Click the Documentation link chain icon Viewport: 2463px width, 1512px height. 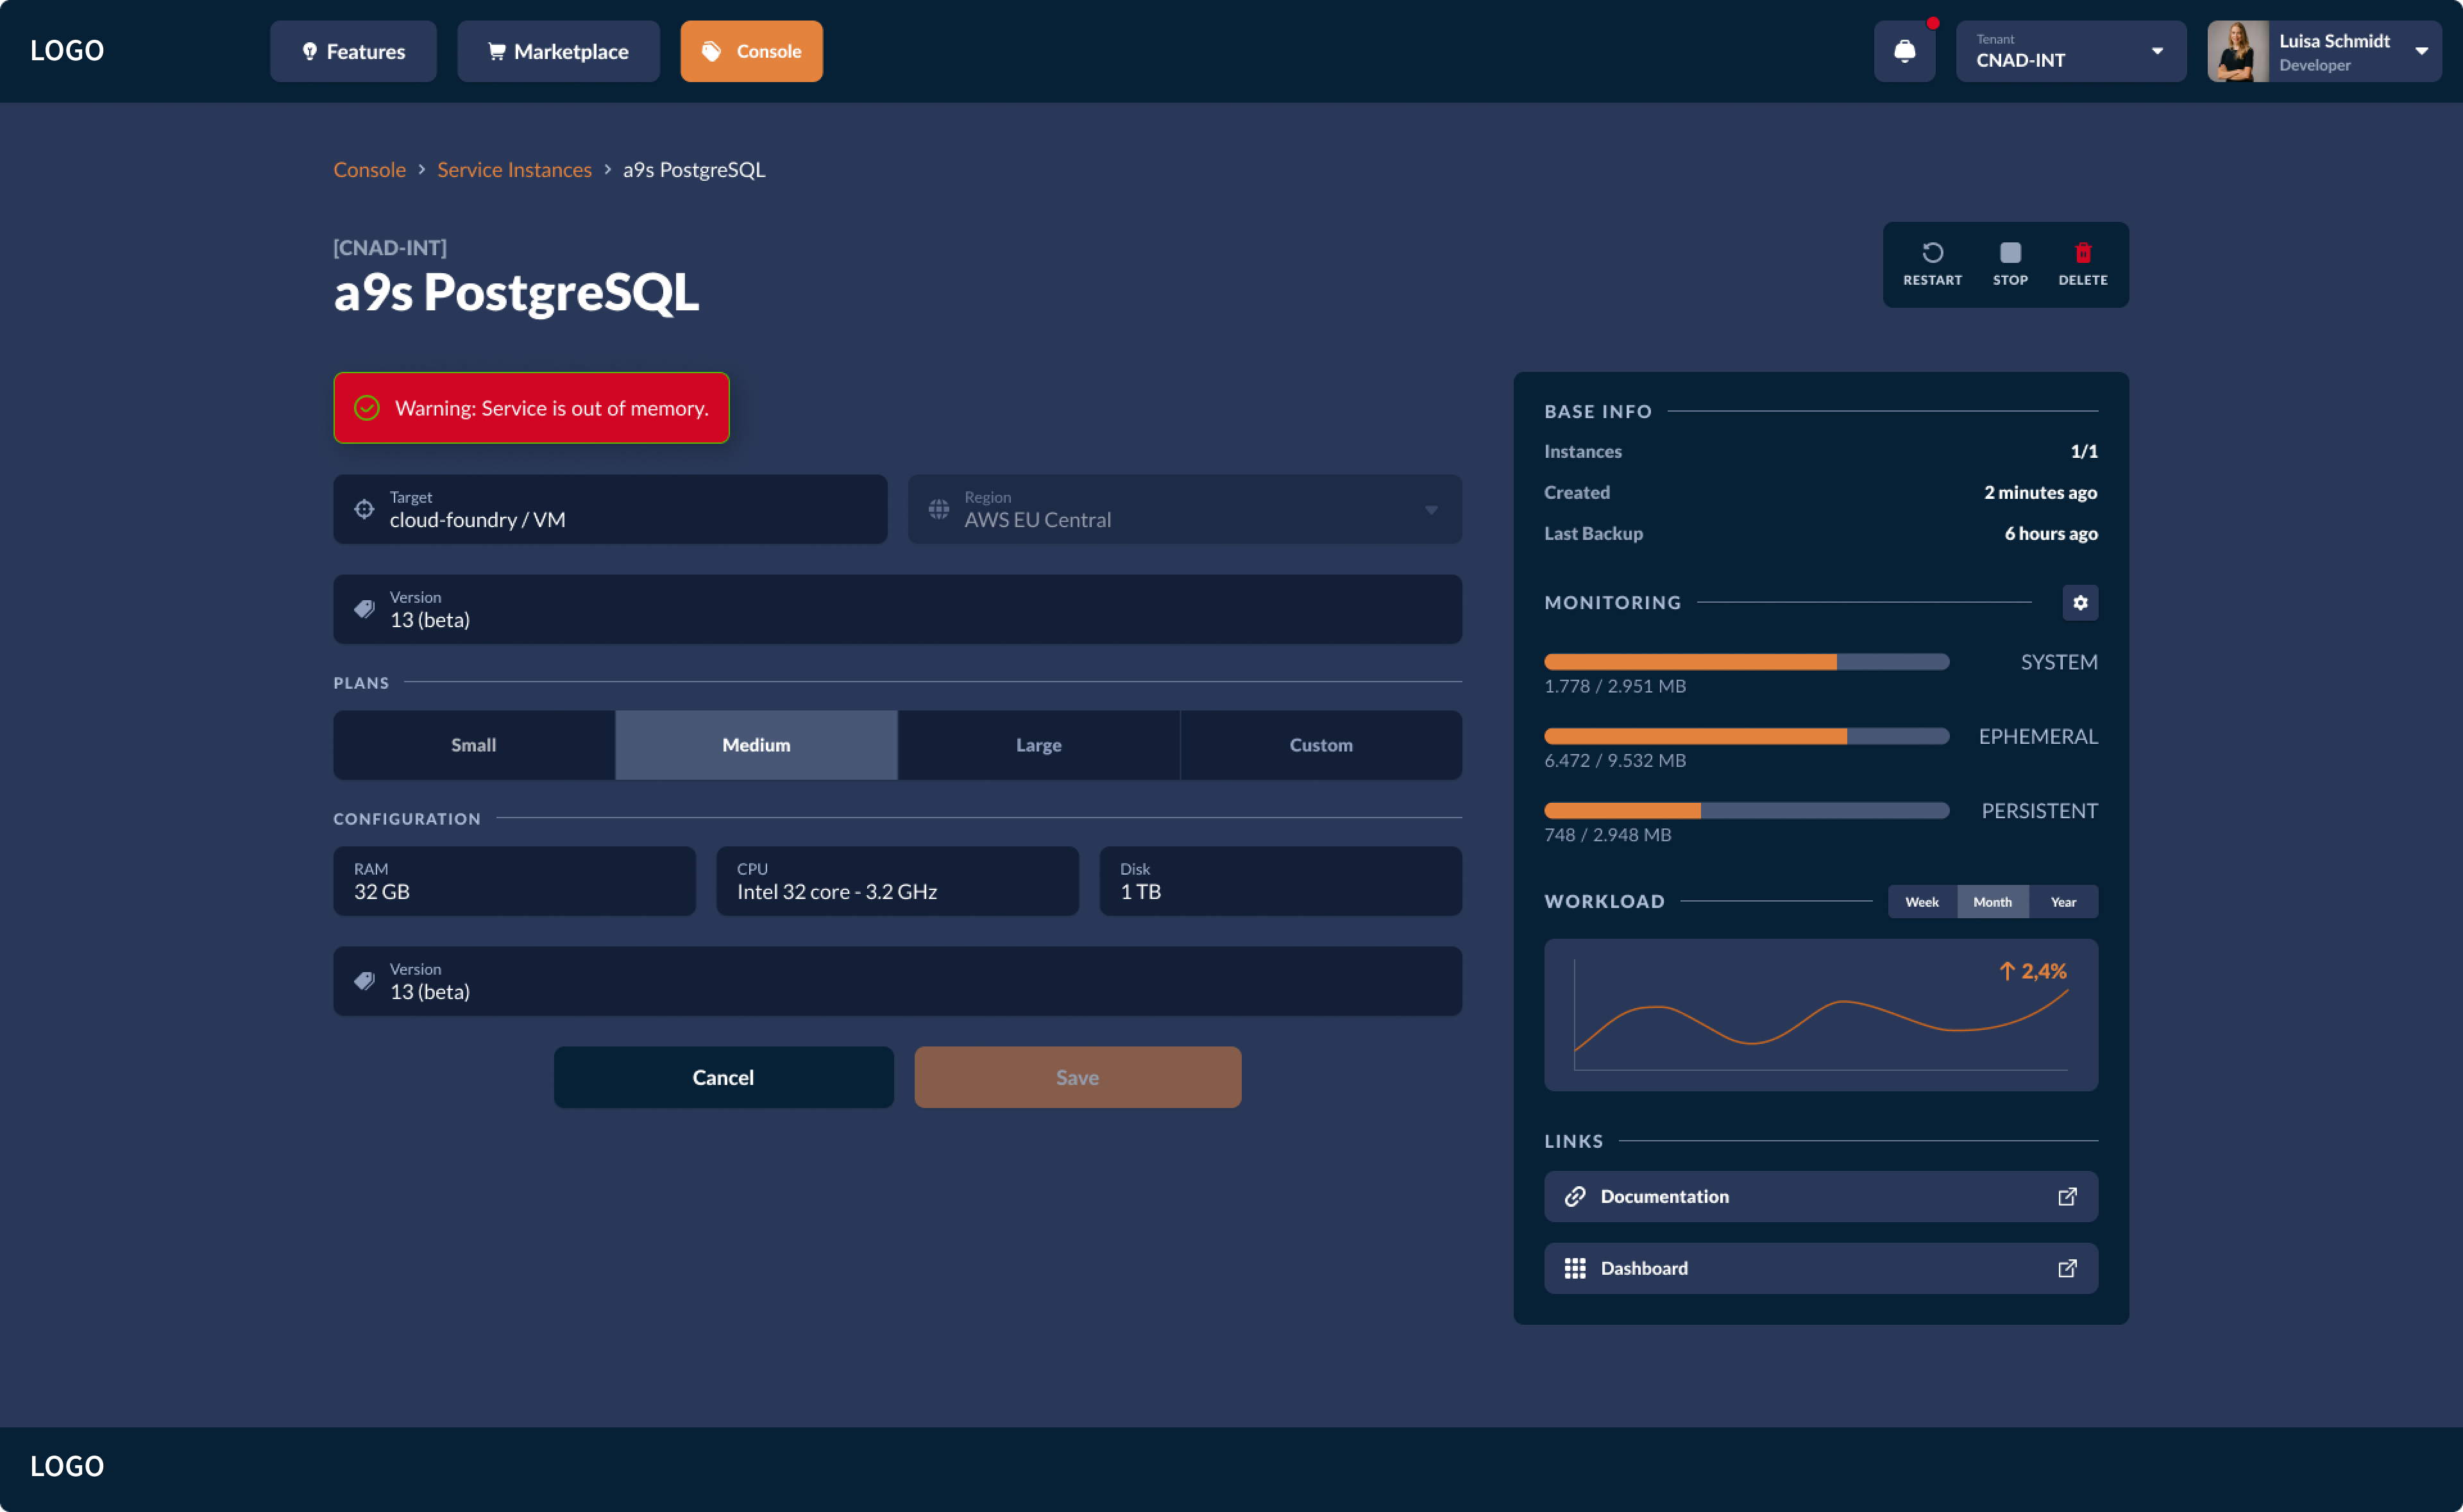tap(1575, 1197)
